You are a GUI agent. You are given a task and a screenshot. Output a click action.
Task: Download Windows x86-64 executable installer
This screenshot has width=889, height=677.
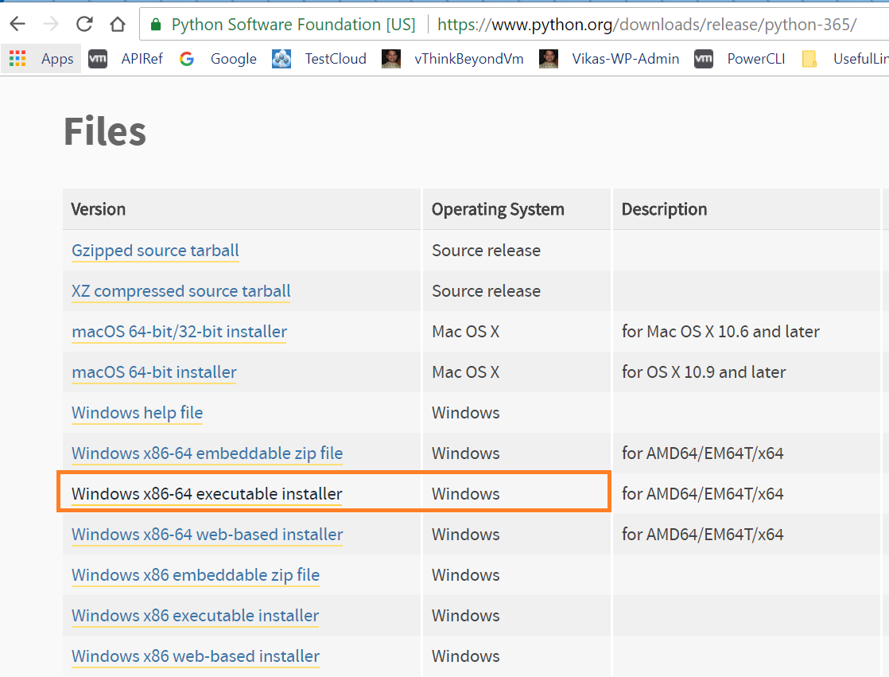(207, 494)
